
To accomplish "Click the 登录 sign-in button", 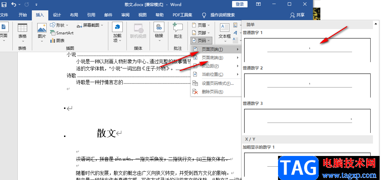I will tap(240, 4).
